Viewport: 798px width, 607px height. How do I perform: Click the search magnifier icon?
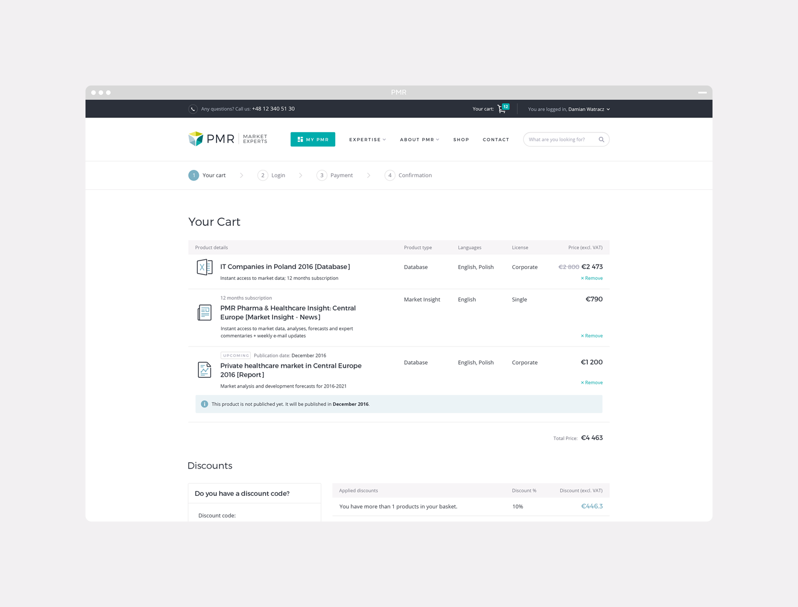coord(601,140)
